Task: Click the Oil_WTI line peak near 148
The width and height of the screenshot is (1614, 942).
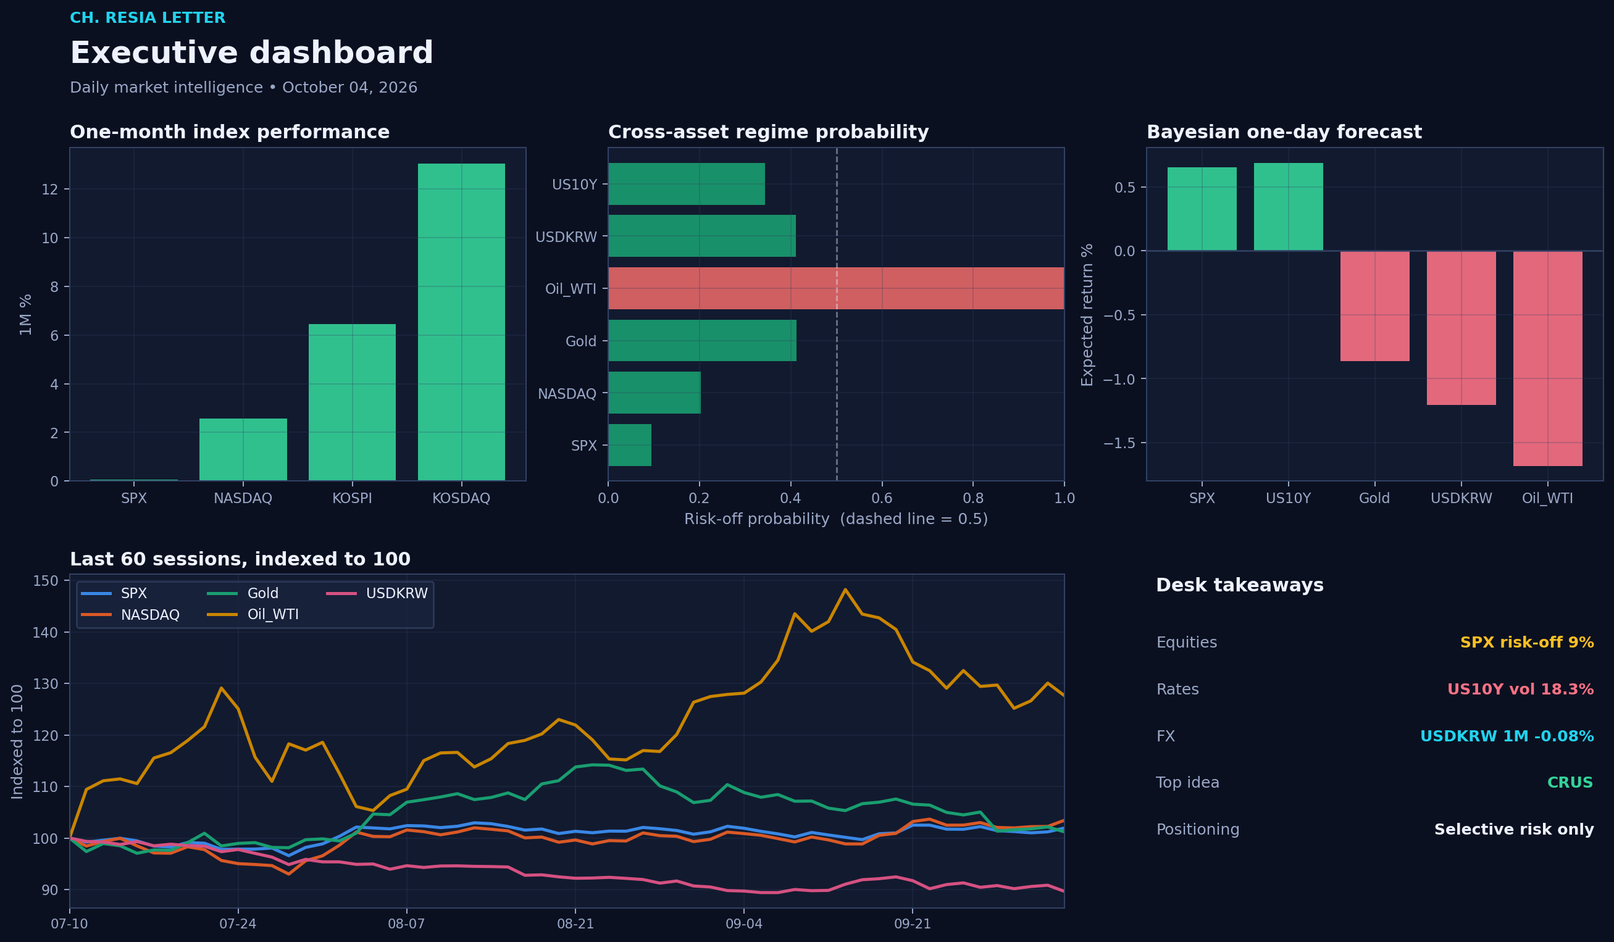Action: coord(845,590)
